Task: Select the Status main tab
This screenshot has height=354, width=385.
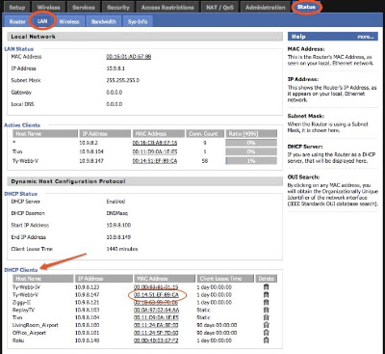Action: [x=306, y=7]
